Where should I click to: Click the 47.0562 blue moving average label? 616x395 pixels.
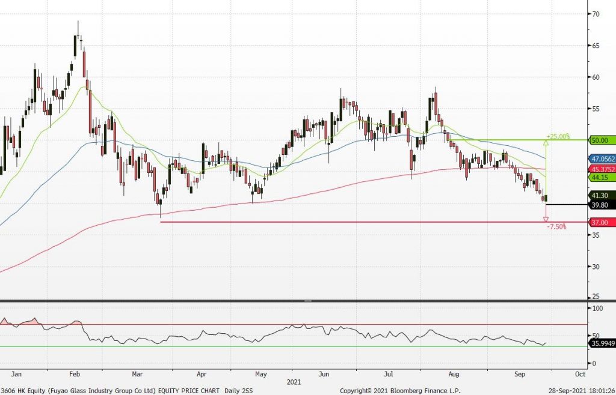pyautogui.click(x=602, y=159)
